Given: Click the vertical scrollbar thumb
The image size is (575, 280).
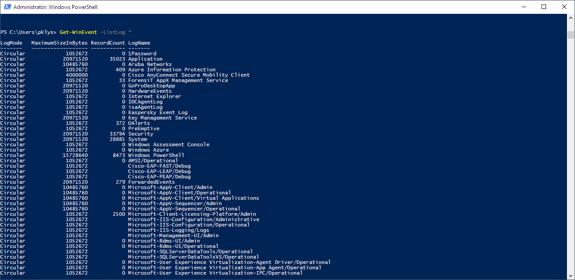Looking at the screenshot, I should (x=571, y=35).
